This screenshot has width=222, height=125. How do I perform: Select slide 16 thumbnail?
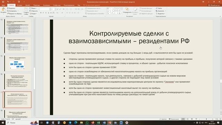(18, 82)
